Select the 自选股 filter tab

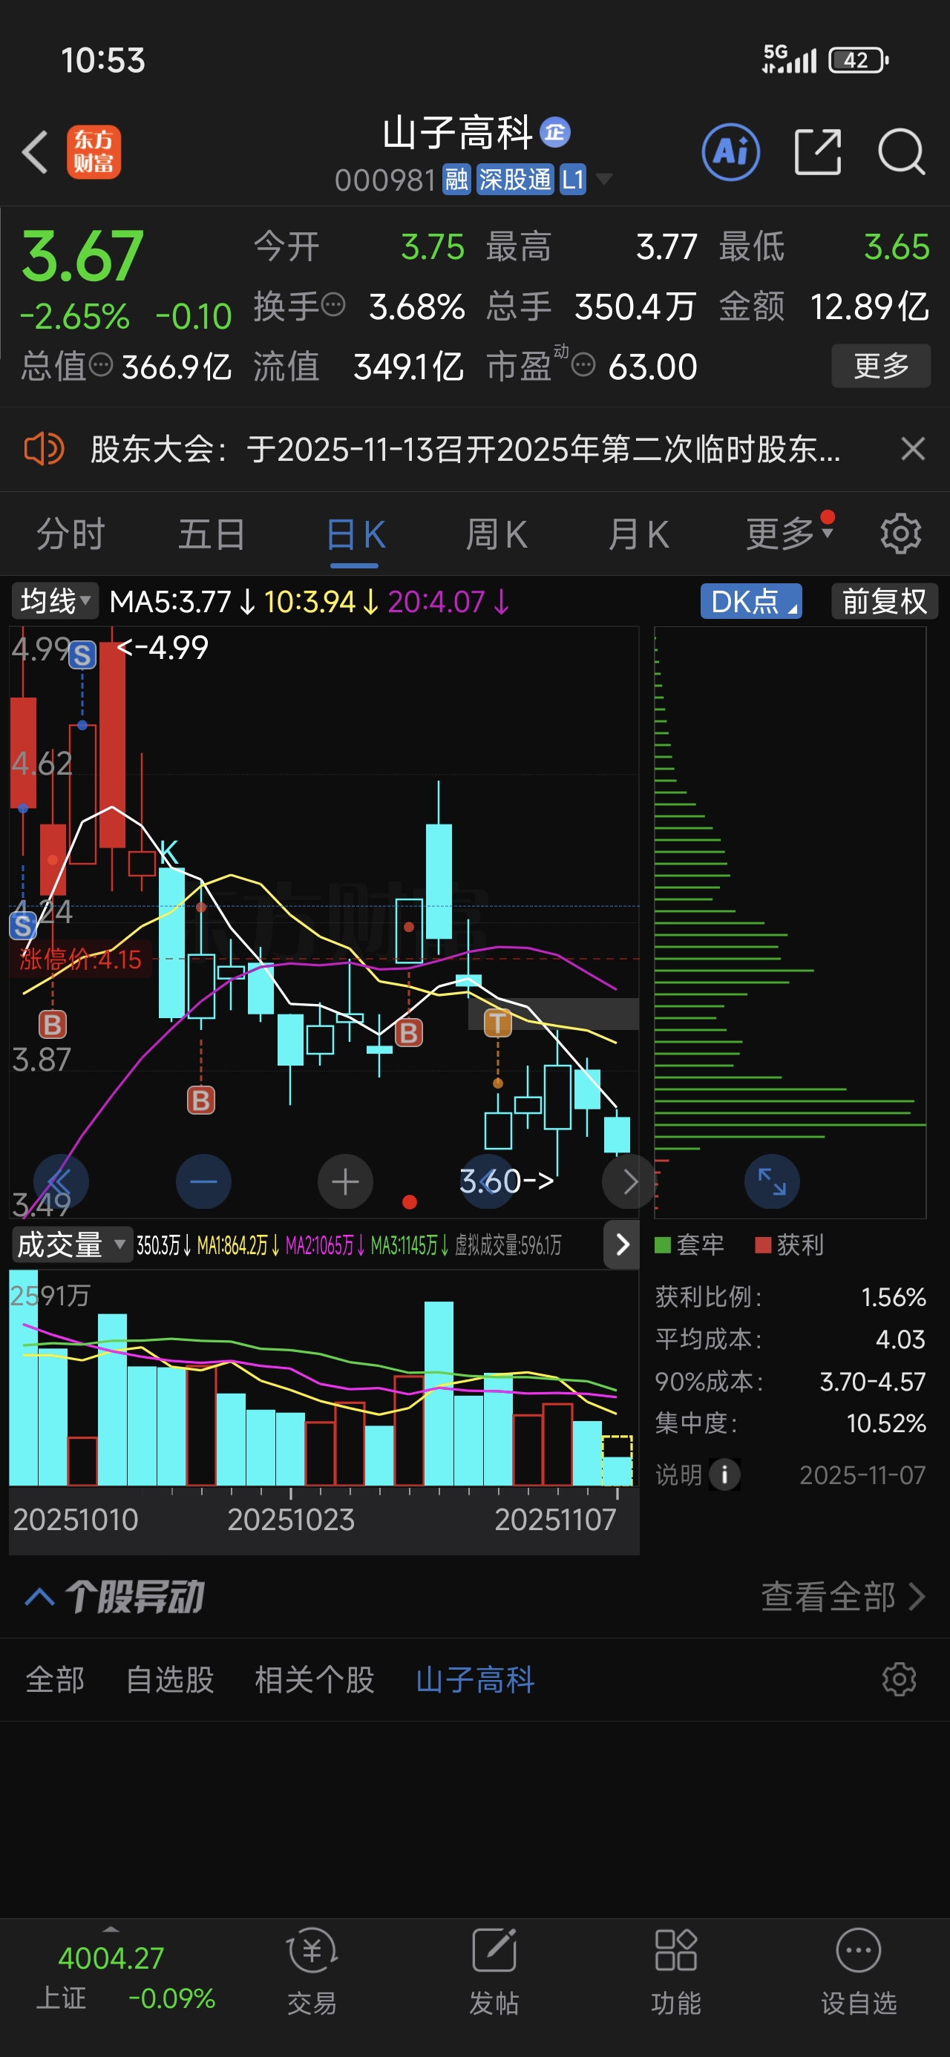point(170,1680)
